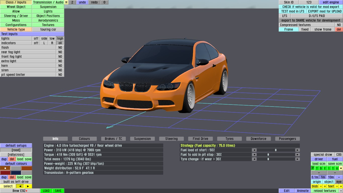
Task: Click left arrow for Tyre change wear
Action: pyautogui.click(x=254, y=159)
